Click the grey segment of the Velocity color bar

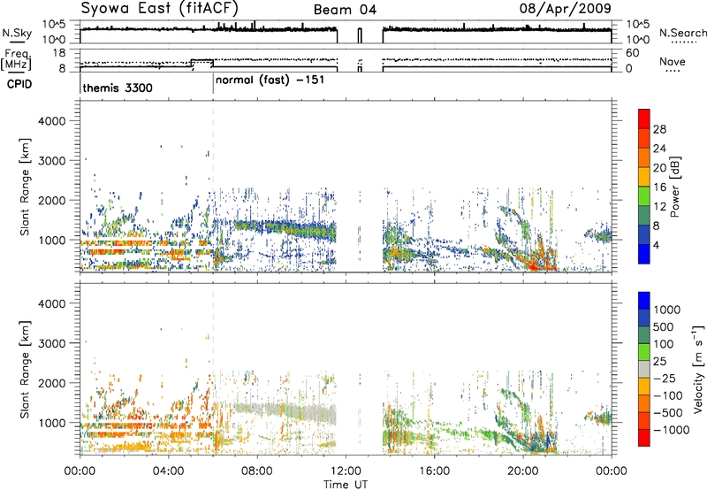tap(644, 369)
